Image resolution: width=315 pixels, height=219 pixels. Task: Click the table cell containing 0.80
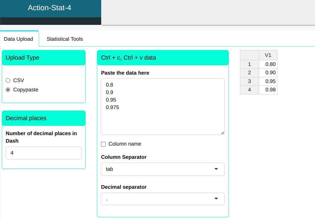268,64
